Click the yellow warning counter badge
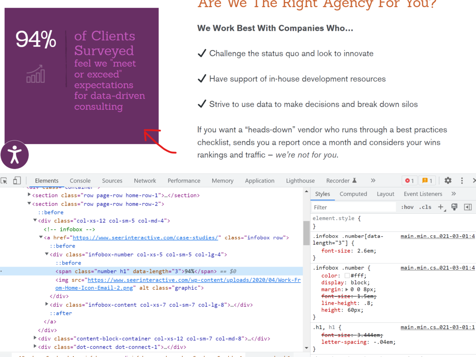The height and width of the screenshot is (357, 476). point(427,180)
